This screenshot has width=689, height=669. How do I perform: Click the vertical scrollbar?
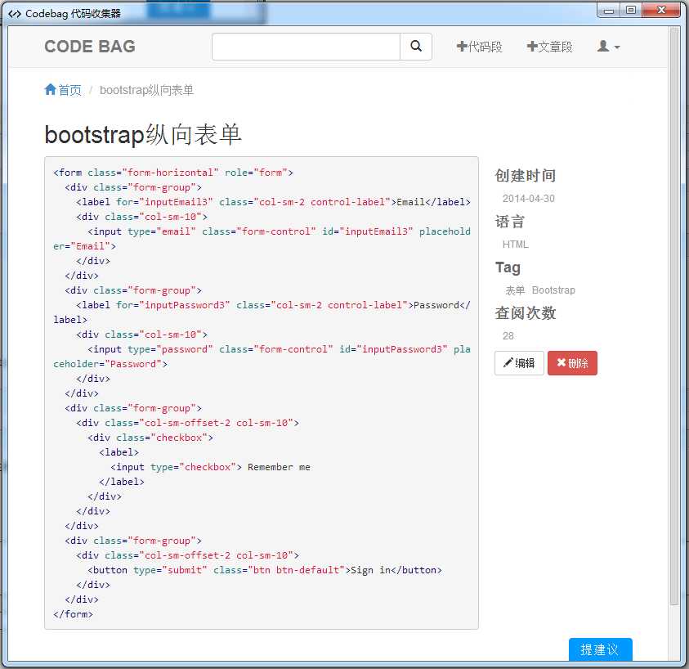pyautogui.click(x=674, y=317)
